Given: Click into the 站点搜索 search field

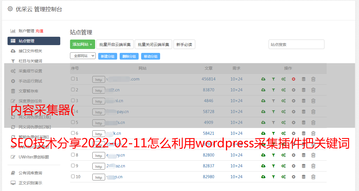Looking at the screenshot, I should [x=296, y=44].
